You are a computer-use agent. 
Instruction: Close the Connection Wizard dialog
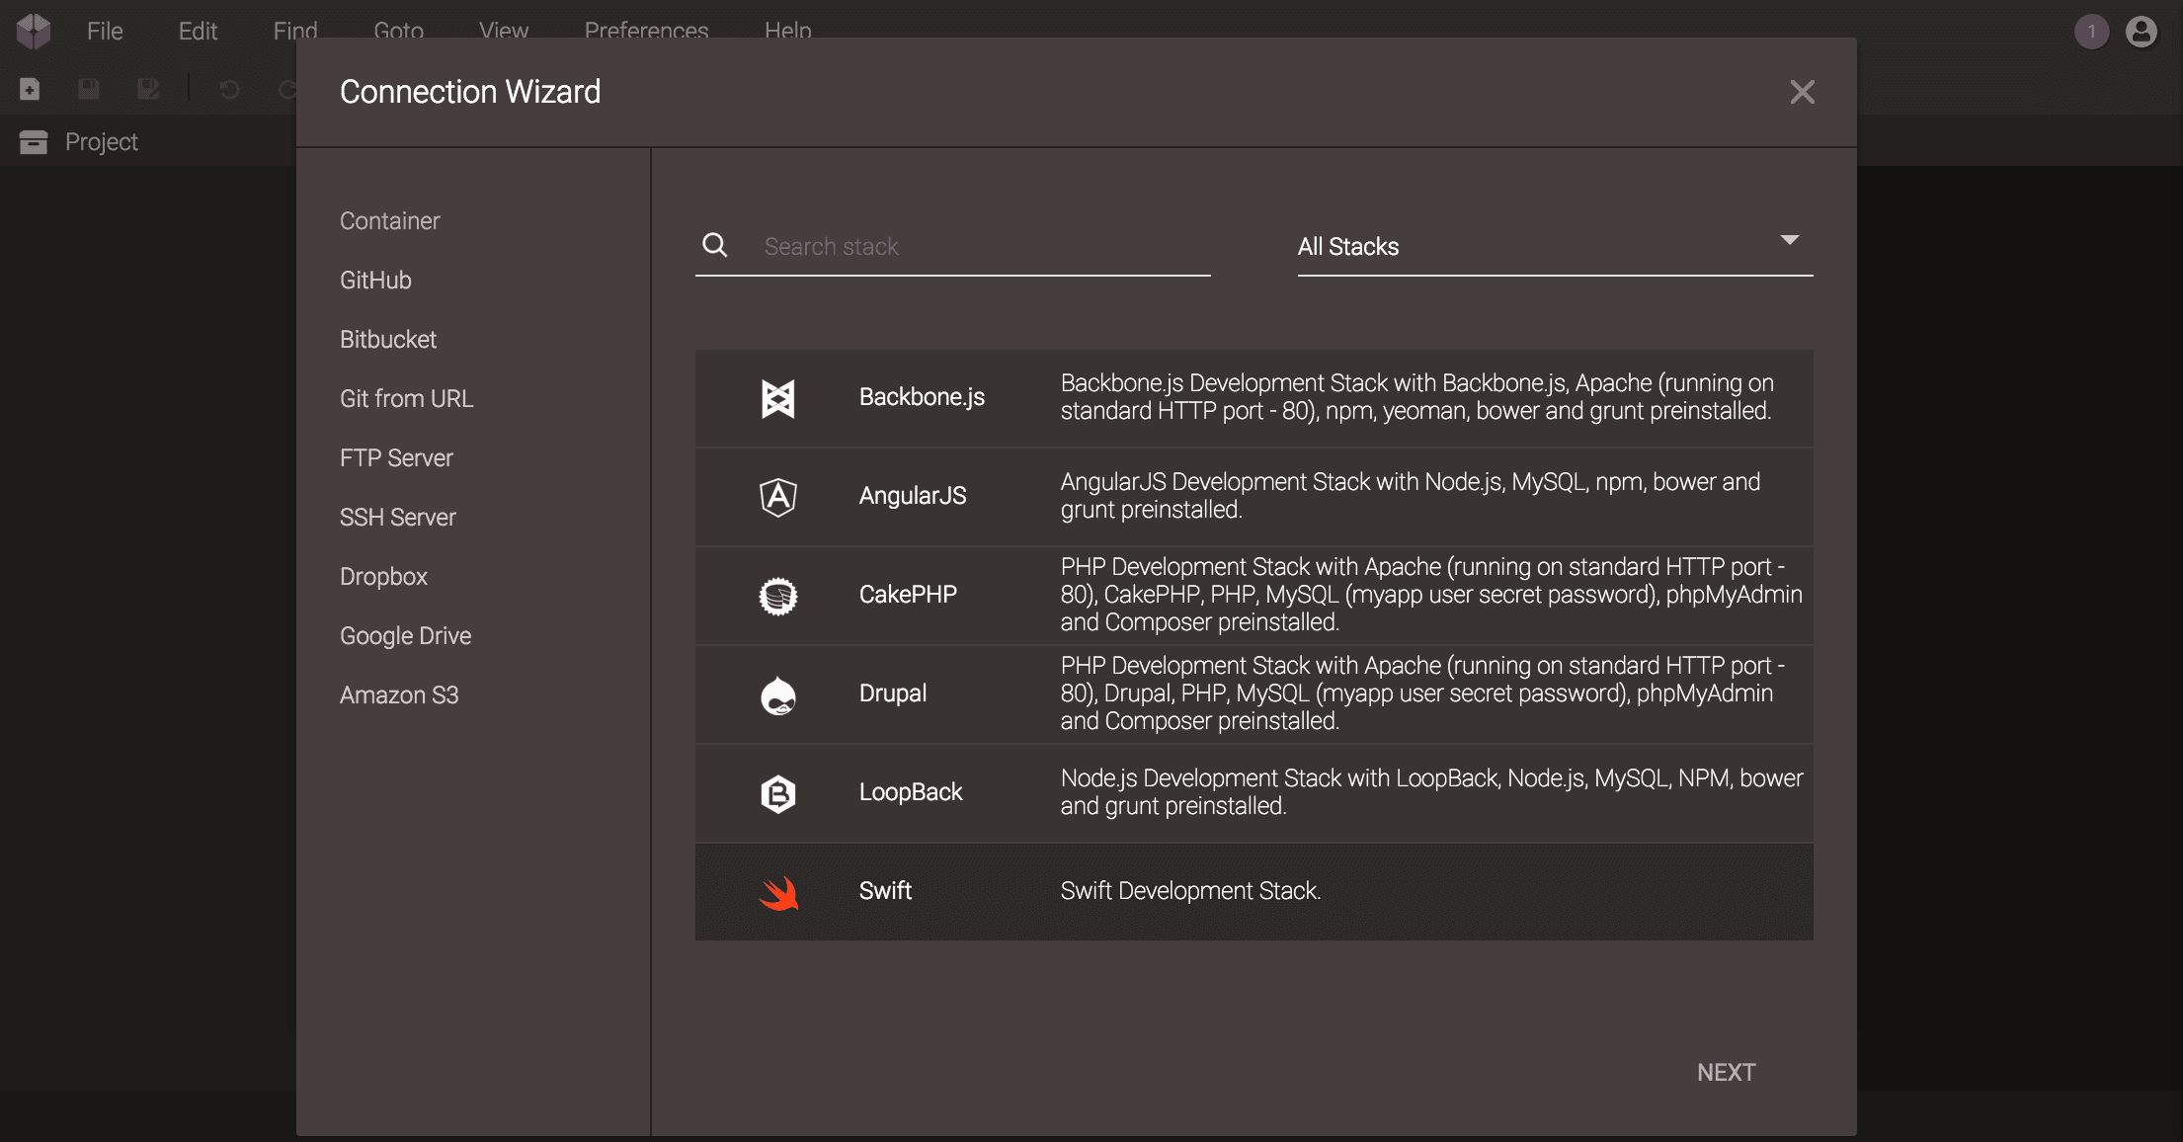[1802, 92]
